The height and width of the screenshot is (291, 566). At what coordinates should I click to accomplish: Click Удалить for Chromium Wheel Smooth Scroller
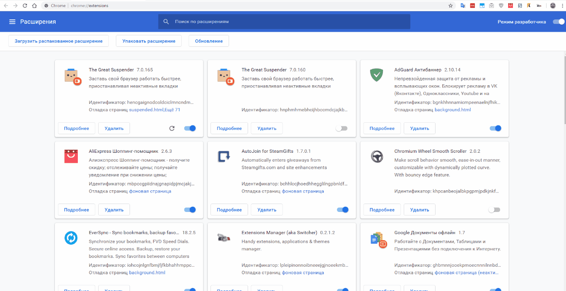click(x=420, y=210)
